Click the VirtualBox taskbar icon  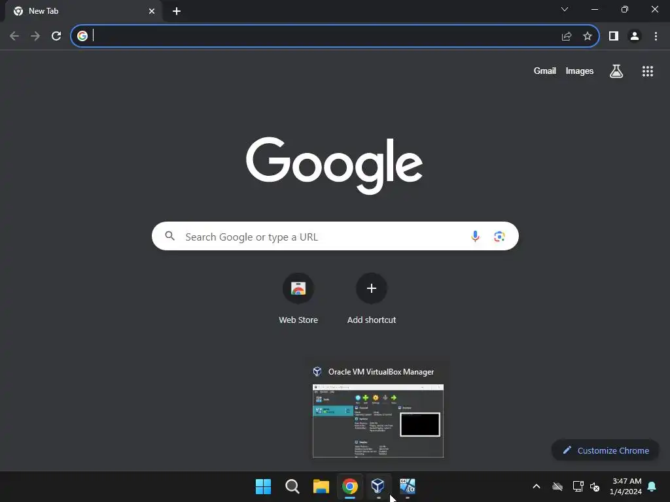378,486
